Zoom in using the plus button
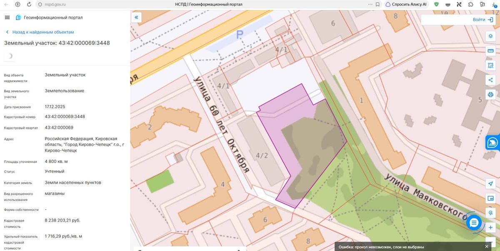 pyautogui.click(x=490, y=228)
